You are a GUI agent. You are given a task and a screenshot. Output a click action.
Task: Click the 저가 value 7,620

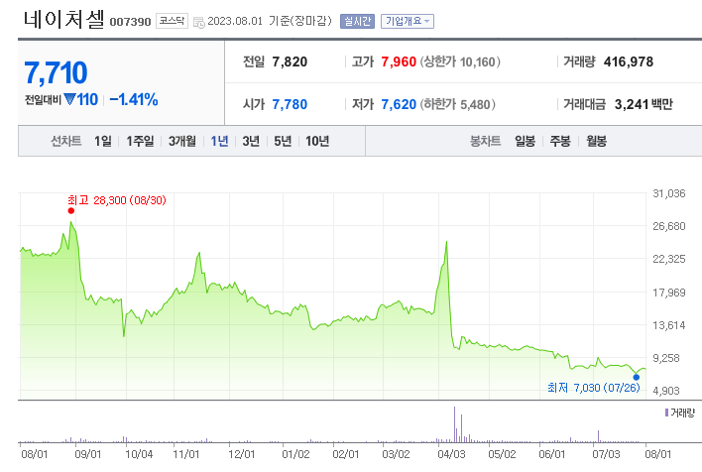[399, 104]
